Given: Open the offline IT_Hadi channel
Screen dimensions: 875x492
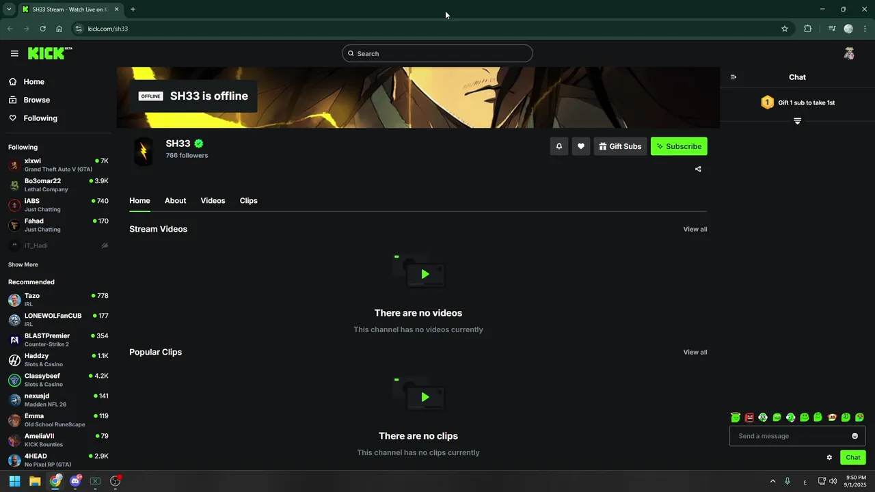Looking at the screenshot, I should (x=58, y=245).
